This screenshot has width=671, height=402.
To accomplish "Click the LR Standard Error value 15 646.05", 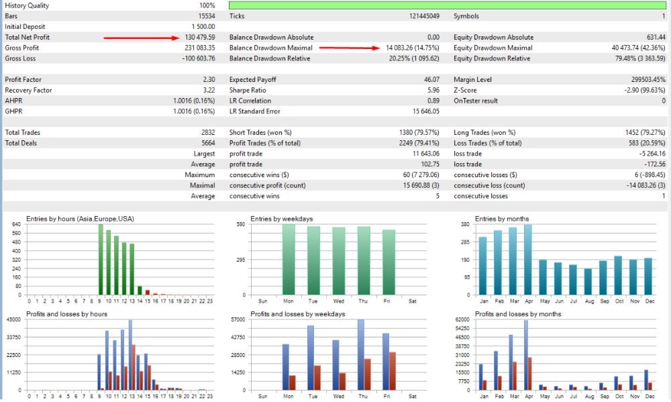I will (426, 111).
